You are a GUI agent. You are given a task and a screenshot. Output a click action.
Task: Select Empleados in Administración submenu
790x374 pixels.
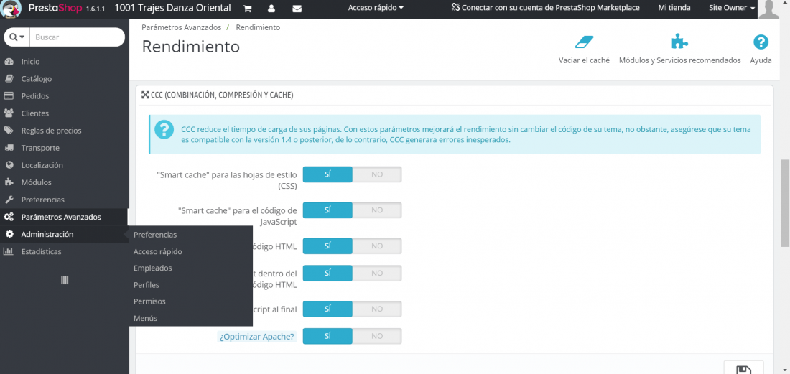153,268
